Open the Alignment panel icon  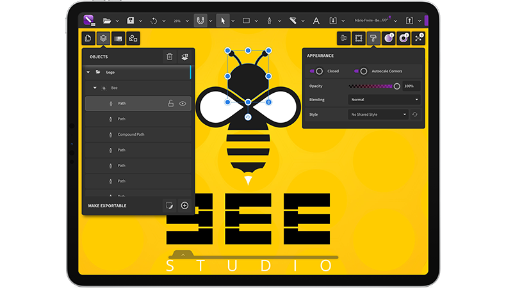click(343, 38)
